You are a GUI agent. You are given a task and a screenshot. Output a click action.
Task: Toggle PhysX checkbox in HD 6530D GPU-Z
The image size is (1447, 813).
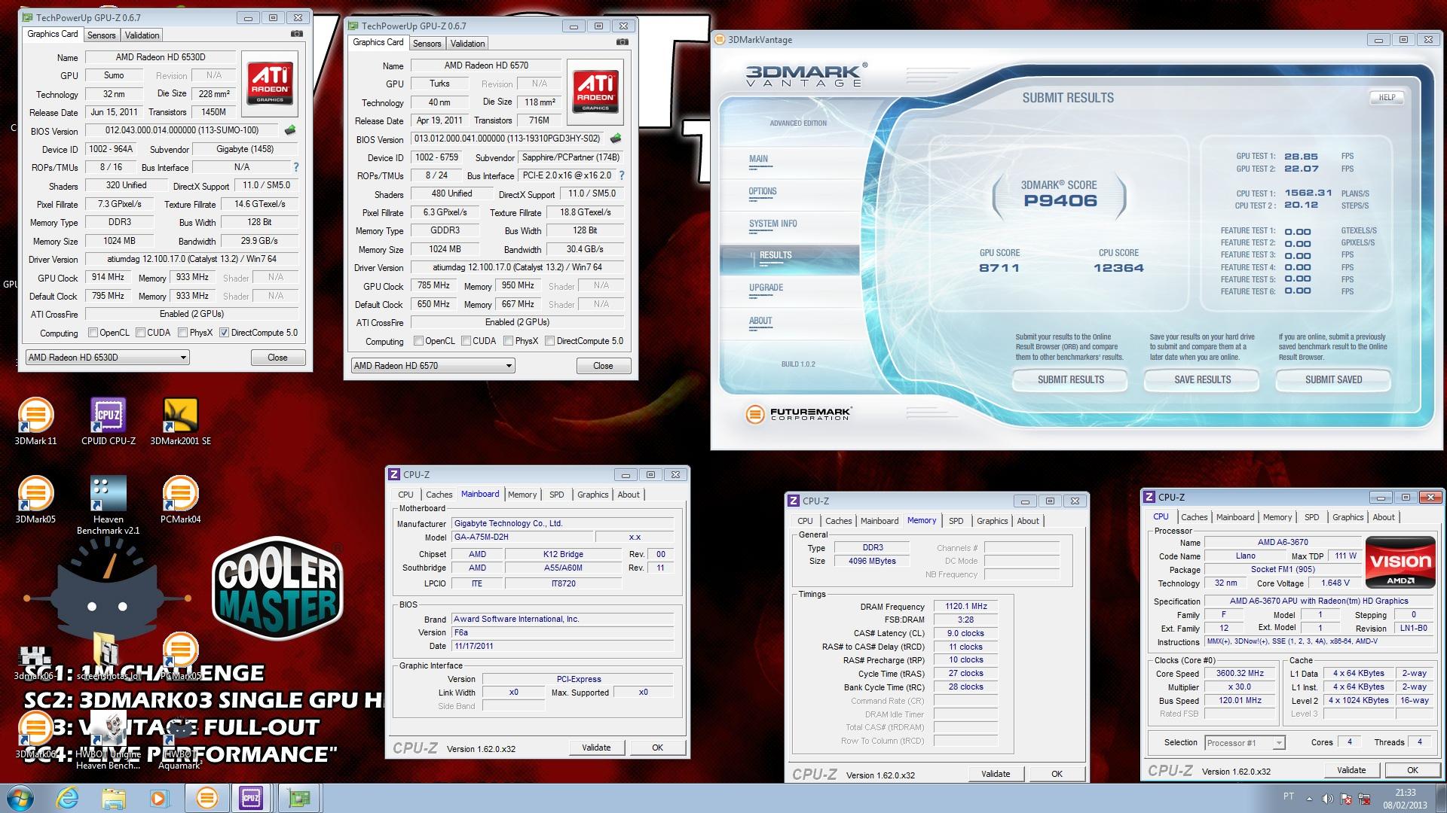coord(182,332)
